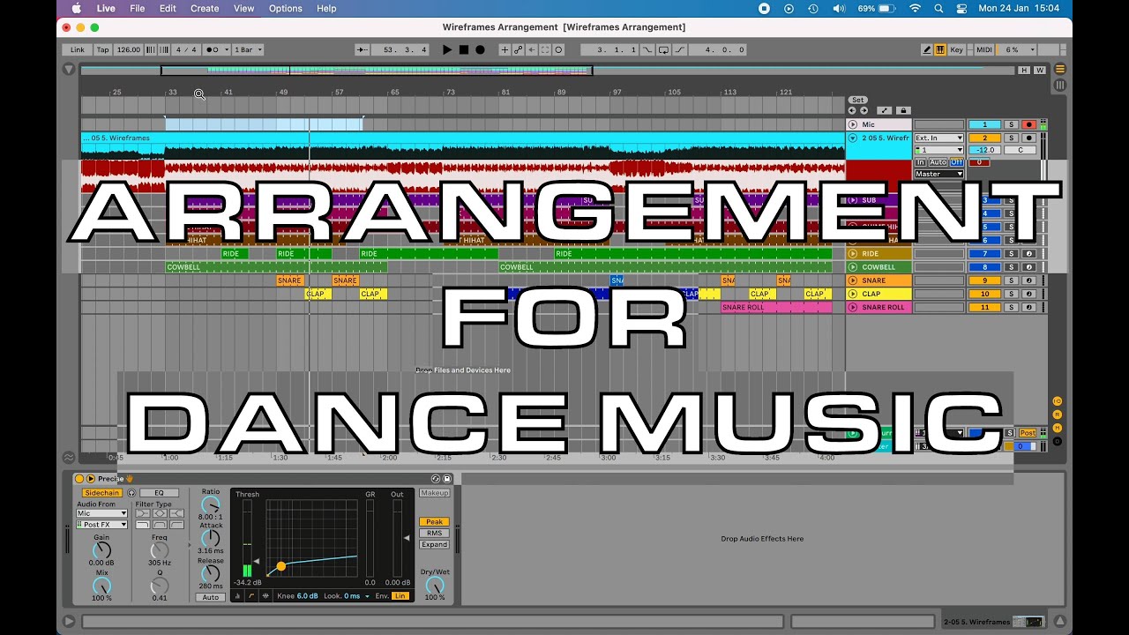This screenshot has width=1129, height=635.
Task: Toggle the Follow playback icon
Action: point(362,50)
